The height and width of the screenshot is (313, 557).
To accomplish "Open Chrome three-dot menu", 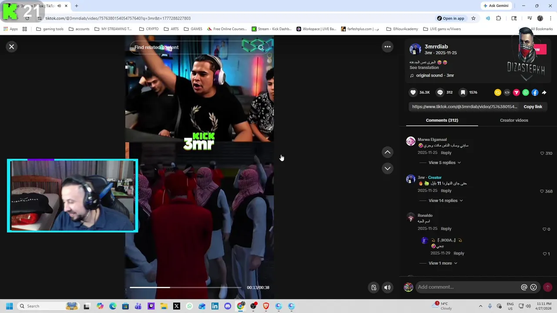I will coord(551,18).
